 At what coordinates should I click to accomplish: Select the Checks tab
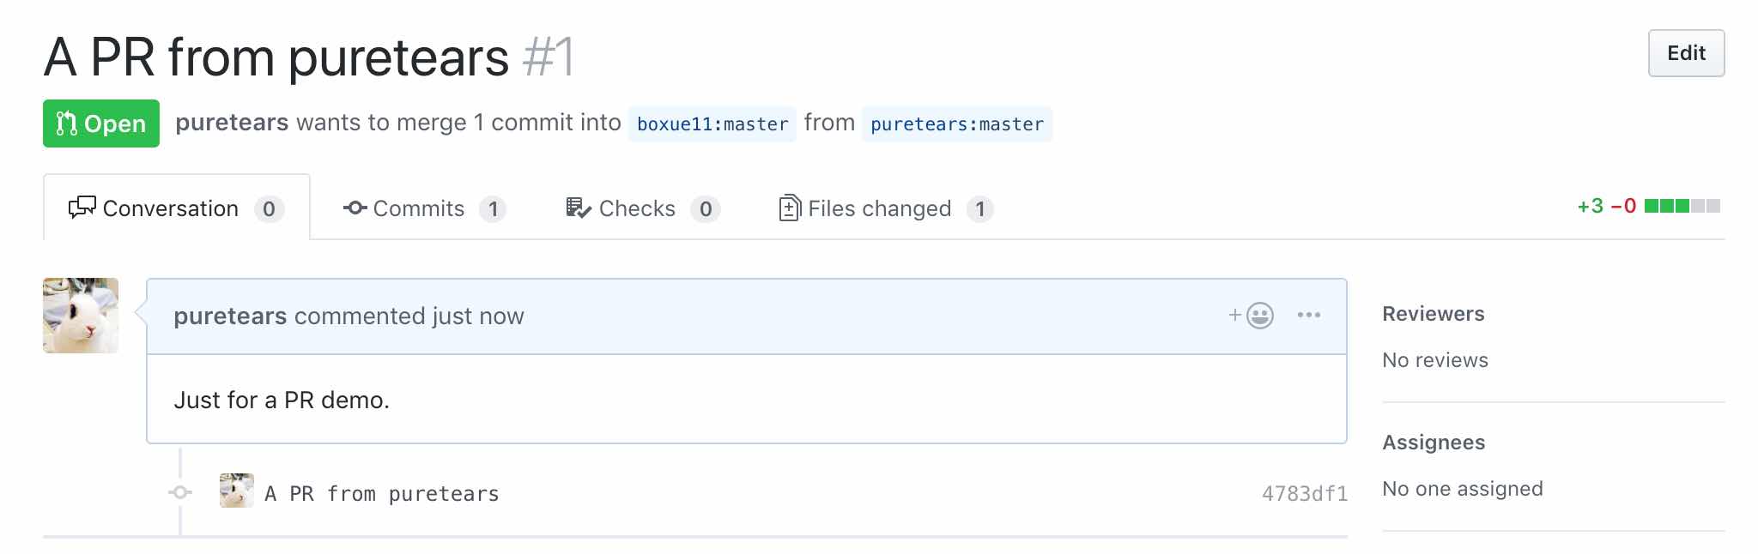[642, 208]
